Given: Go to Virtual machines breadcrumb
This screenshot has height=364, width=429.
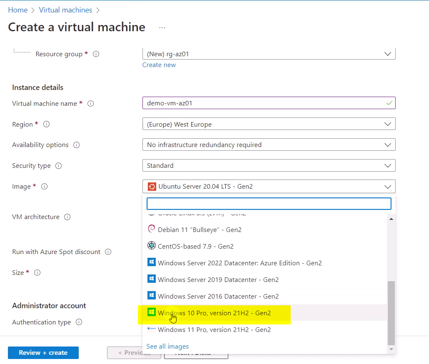Looking at the screenshot, I should (65, 10).
